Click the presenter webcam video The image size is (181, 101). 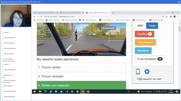16,16
